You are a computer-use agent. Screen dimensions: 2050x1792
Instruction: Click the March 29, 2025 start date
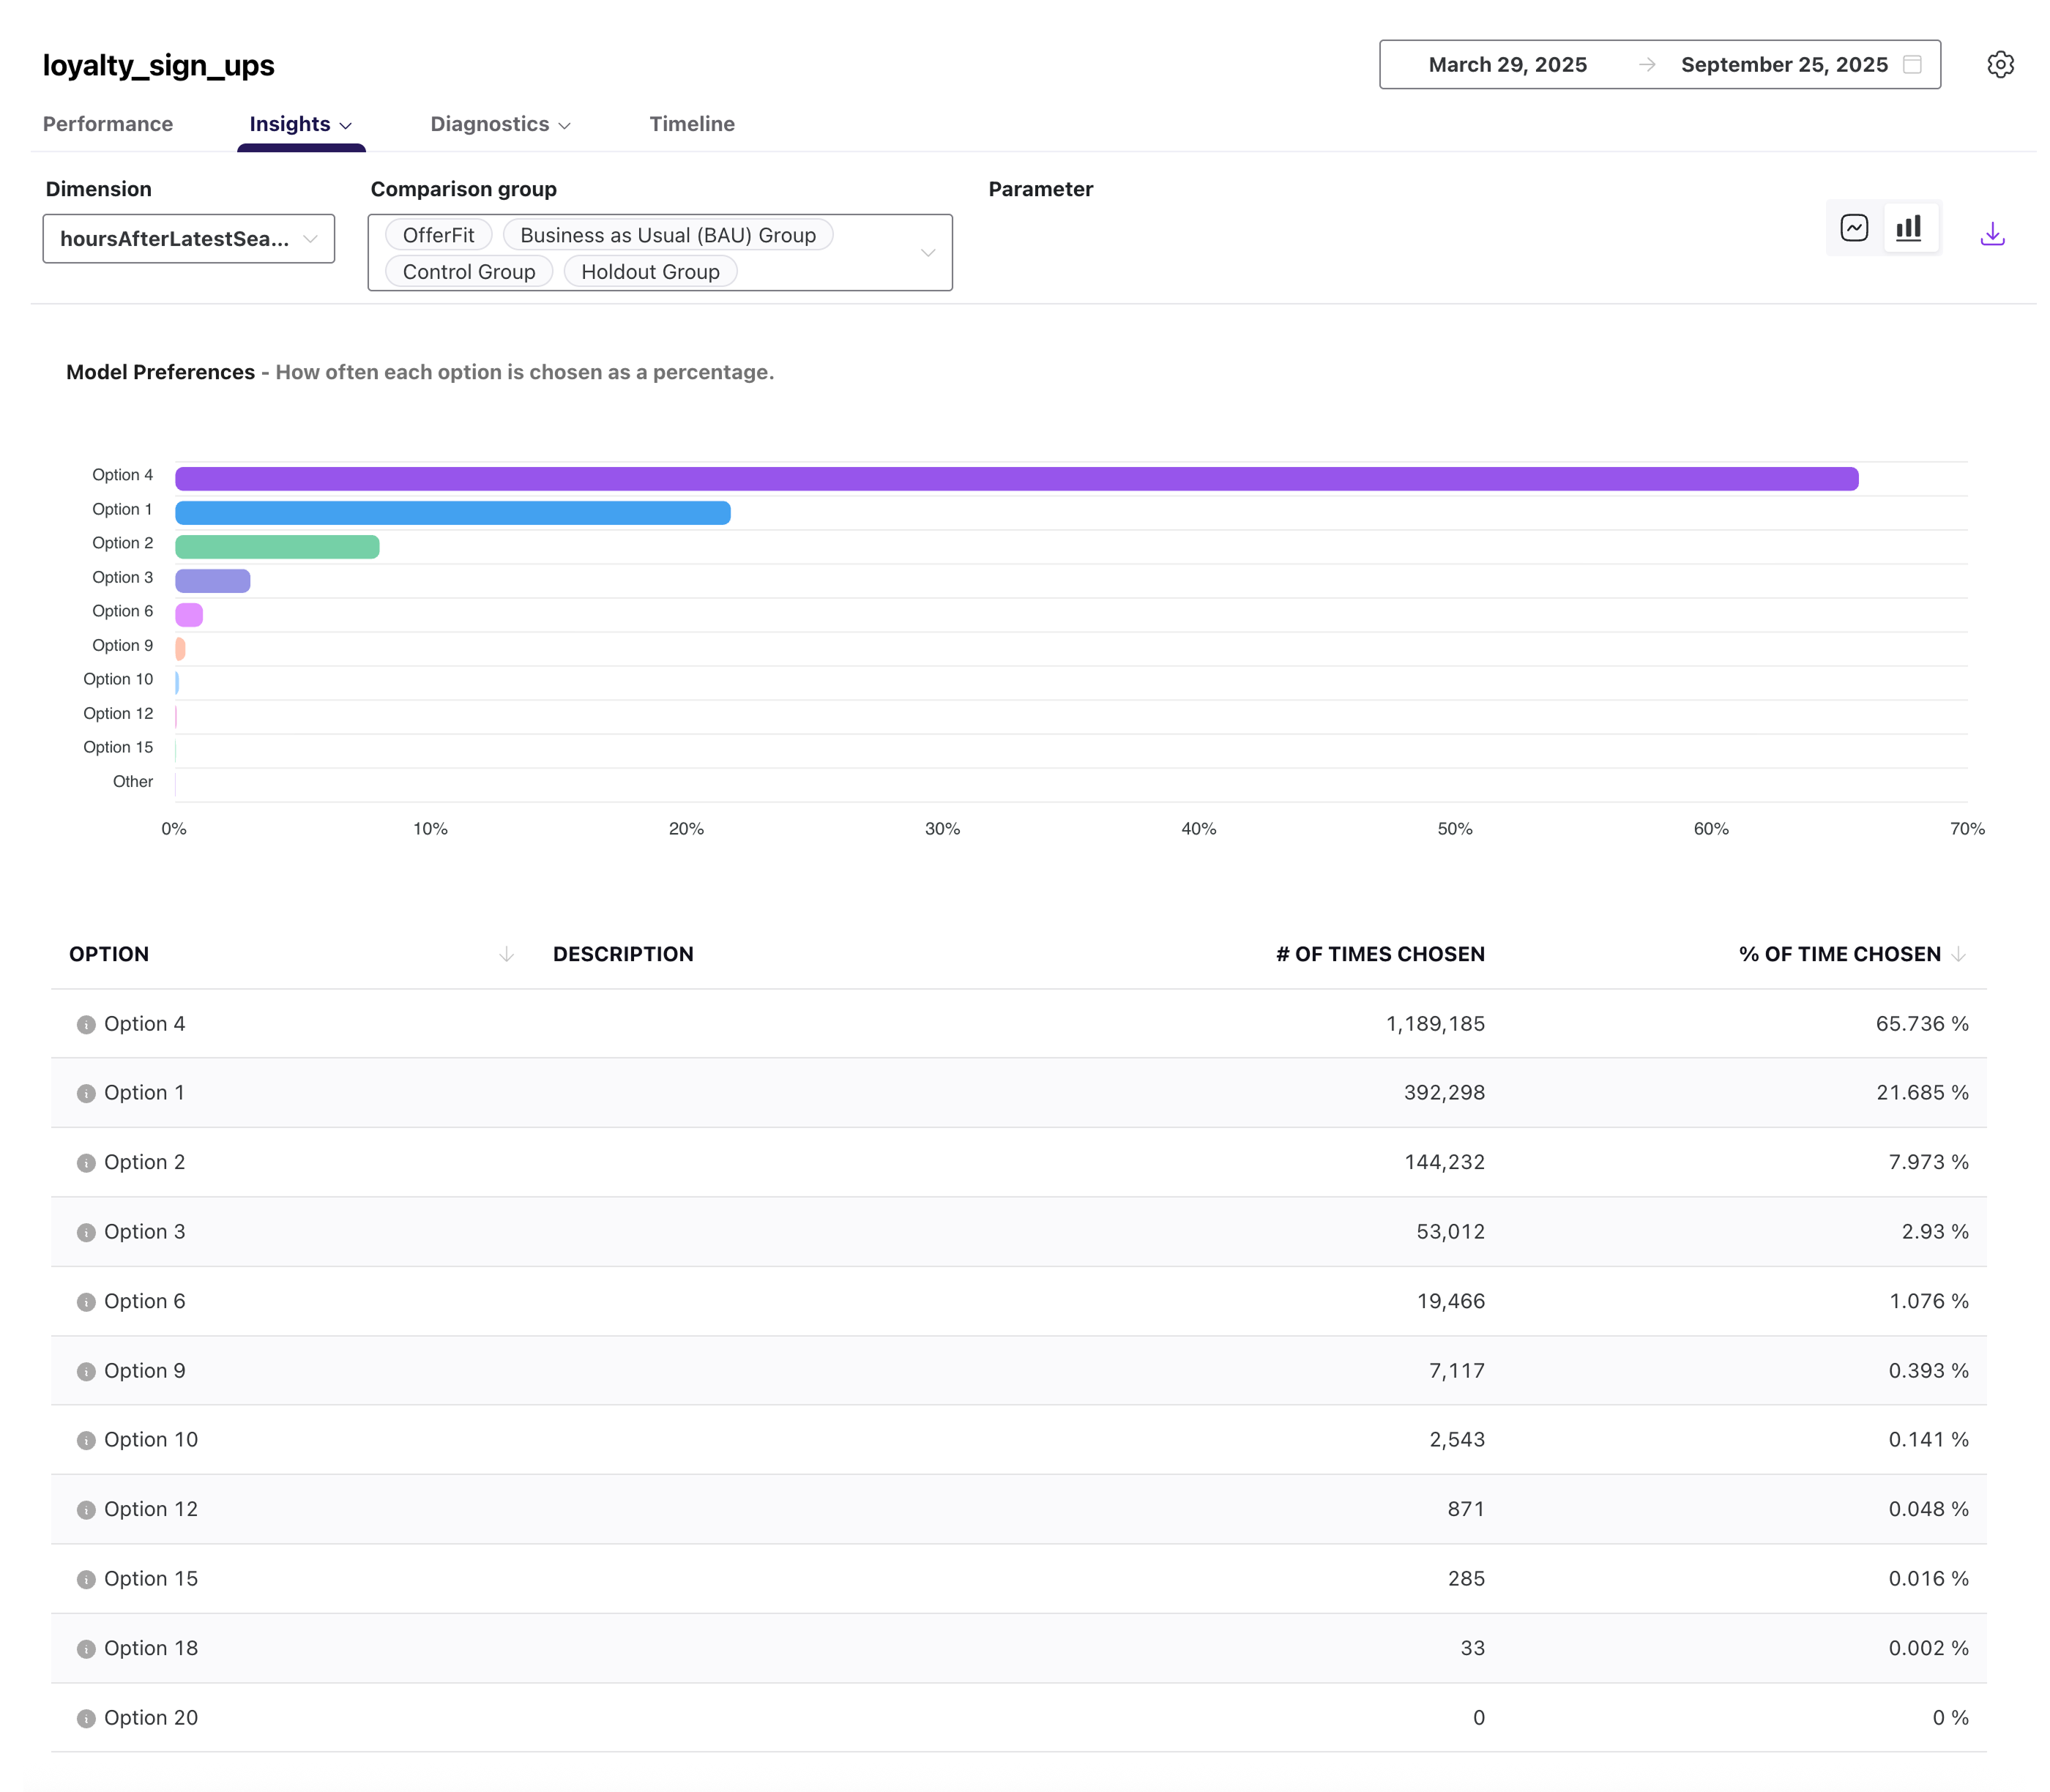point(1508,64)
